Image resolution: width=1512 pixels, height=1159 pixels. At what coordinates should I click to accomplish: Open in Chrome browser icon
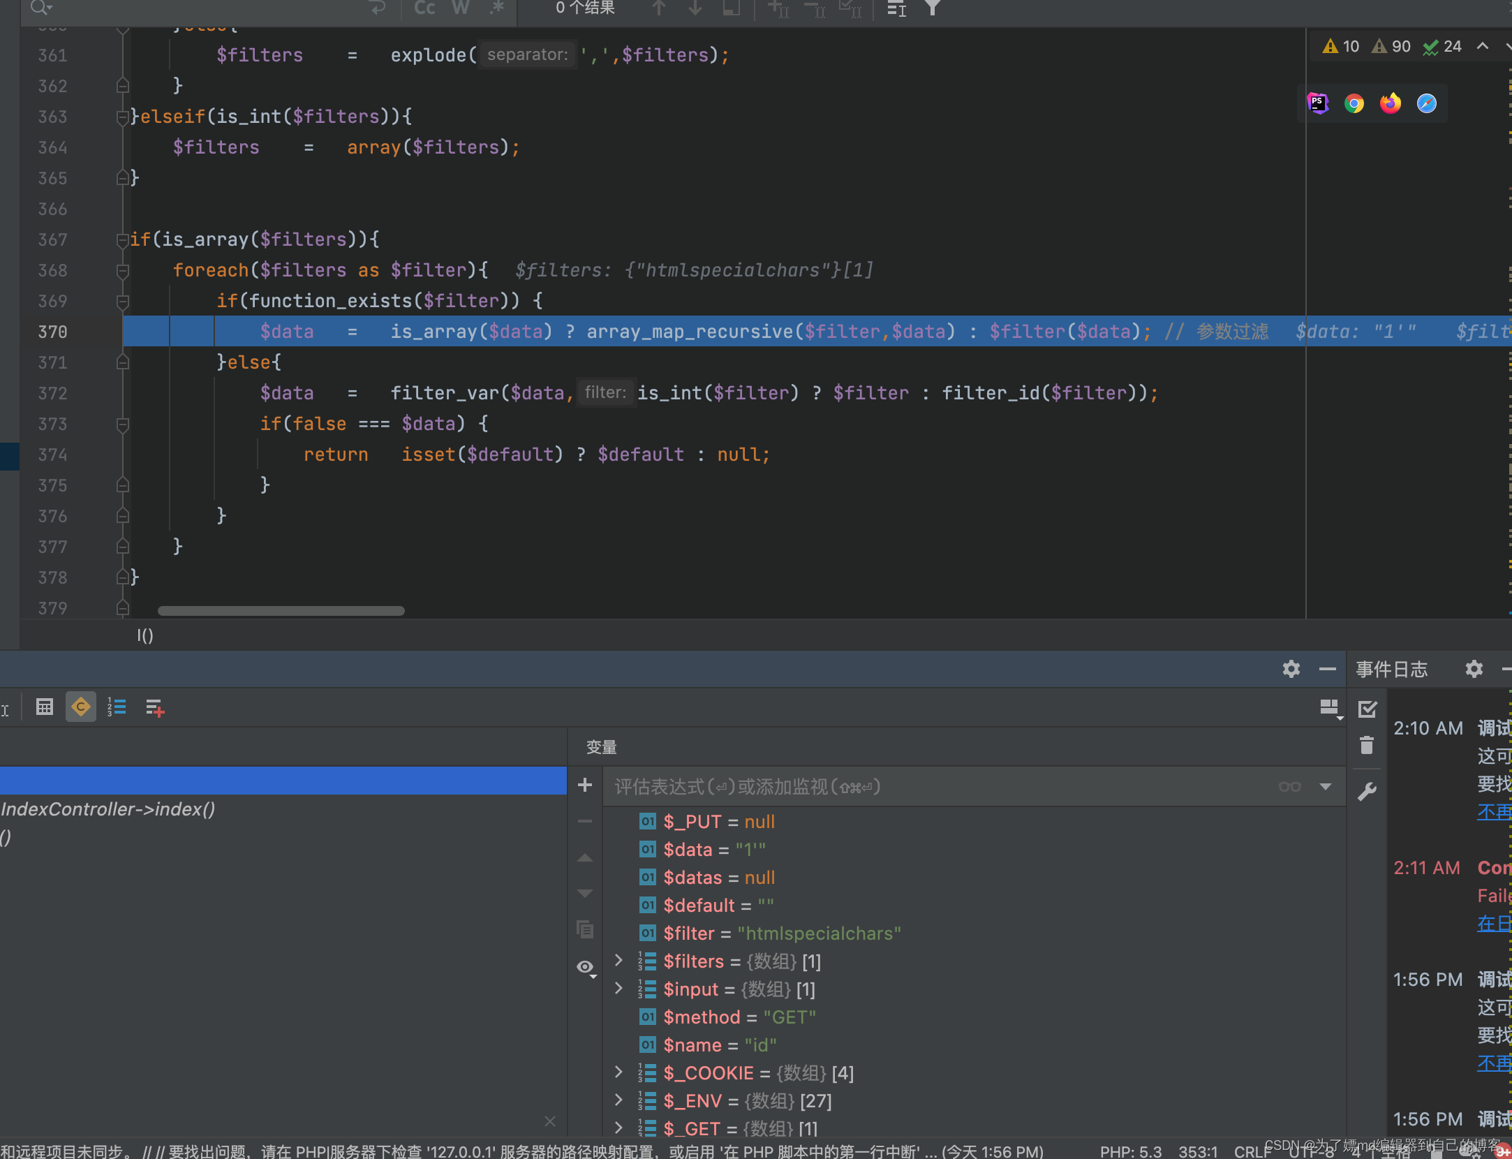[1354, 104]
